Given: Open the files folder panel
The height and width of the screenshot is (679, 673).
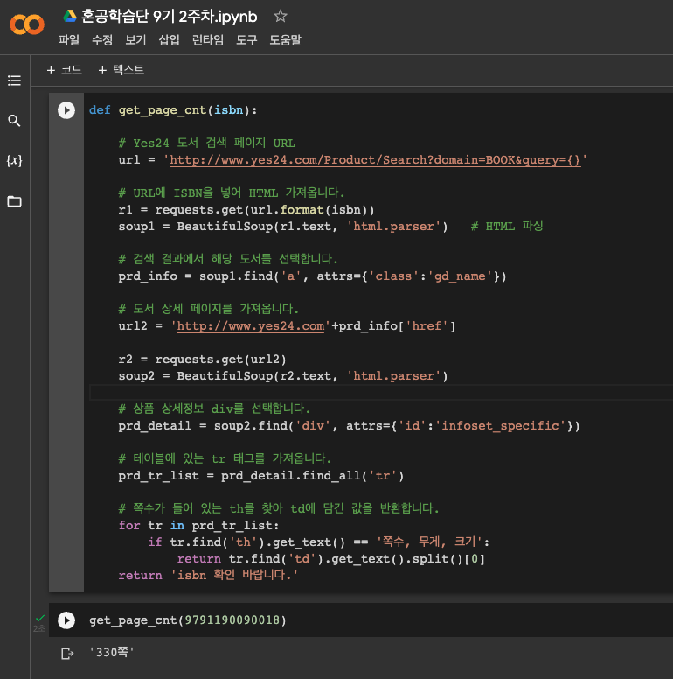Looking at the screenshot, I should click(14, 201).
